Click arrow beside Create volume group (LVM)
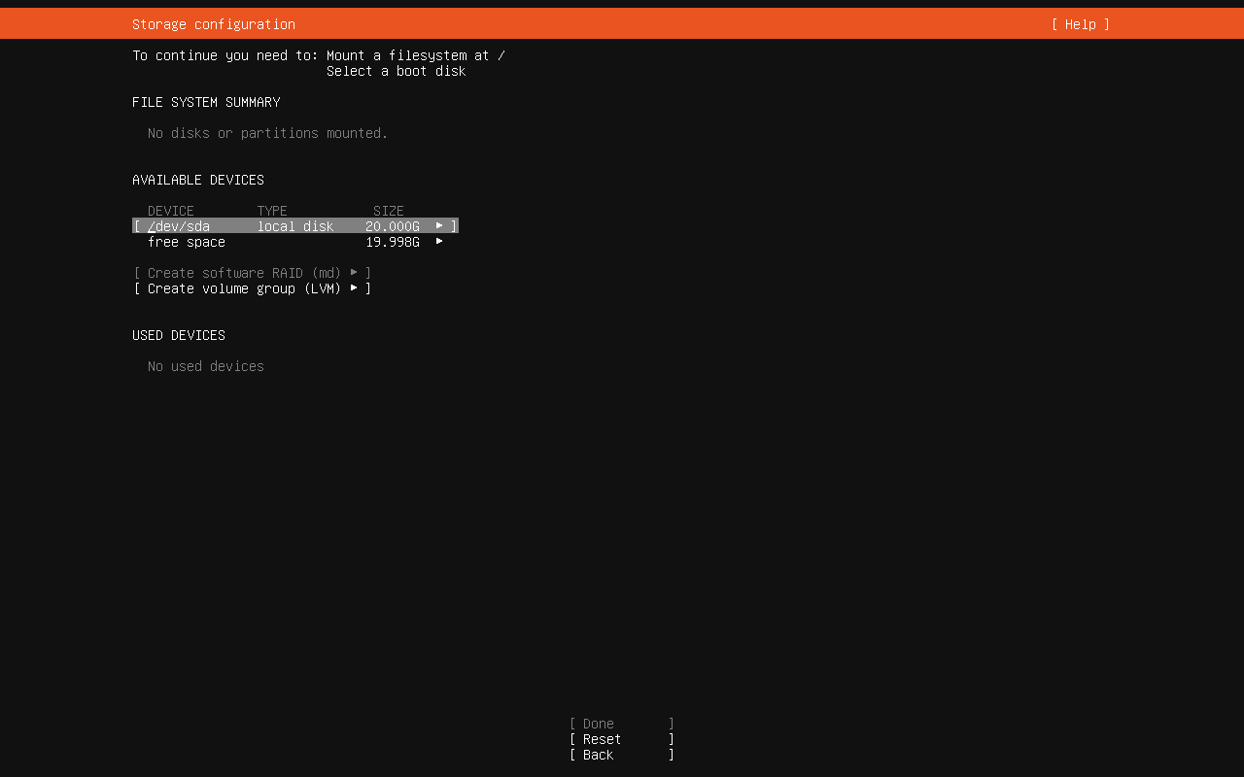 click(x=354, y=287)
